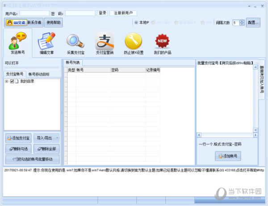Click the log message starting 20170921-08:59:47
This screenshot has height=206, width=268.
pos(134,170)
